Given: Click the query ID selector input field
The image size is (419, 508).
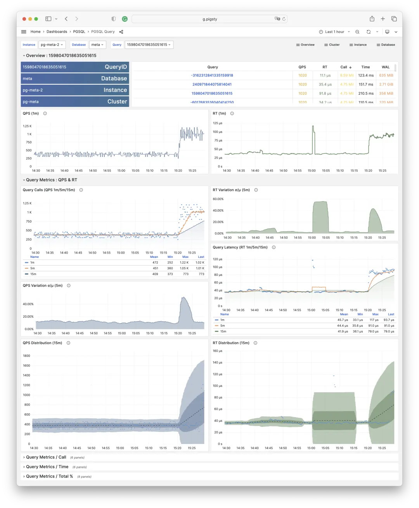Looking at the screenshot, I should (x=149, y=44).
